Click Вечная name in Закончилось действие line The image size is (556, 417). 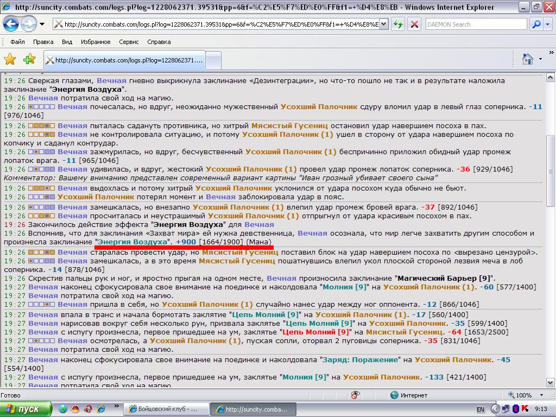point(259,224)
